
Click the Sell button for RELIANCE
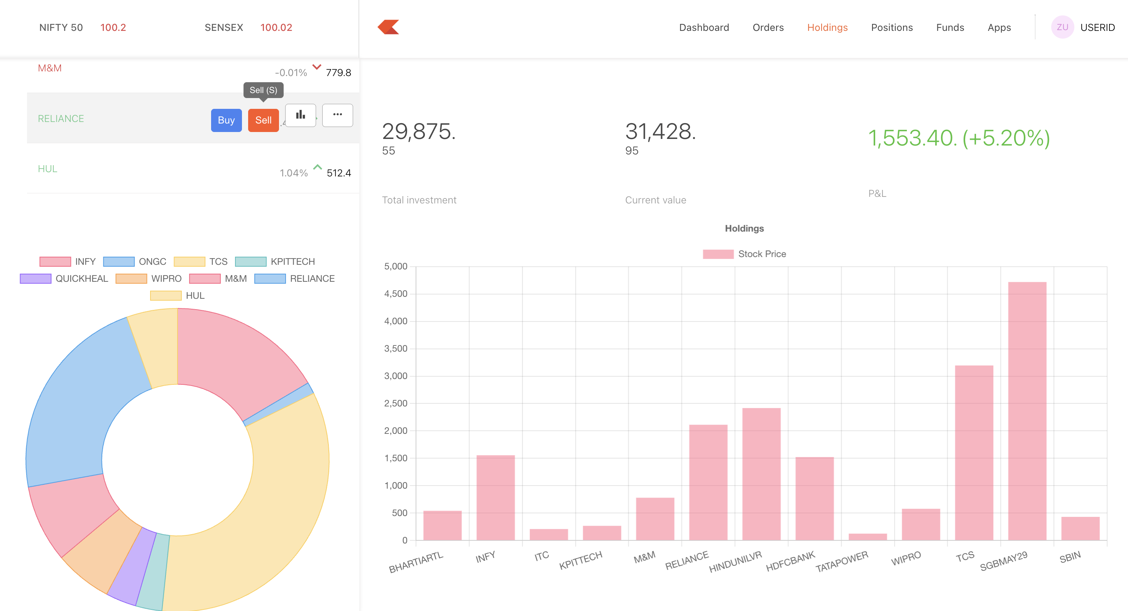263,120
